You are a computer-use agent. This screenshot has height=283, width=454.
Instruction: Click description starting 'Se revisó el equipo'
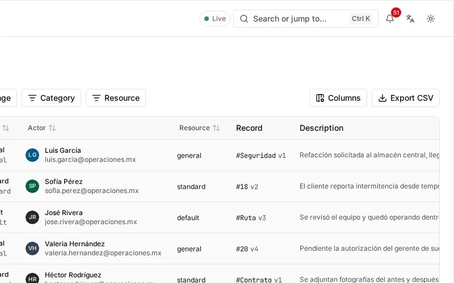[369, 218]
